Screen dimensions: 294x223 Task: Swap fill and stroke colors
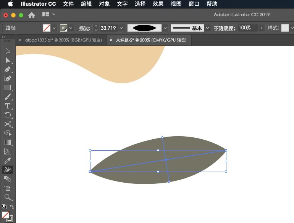12,207
